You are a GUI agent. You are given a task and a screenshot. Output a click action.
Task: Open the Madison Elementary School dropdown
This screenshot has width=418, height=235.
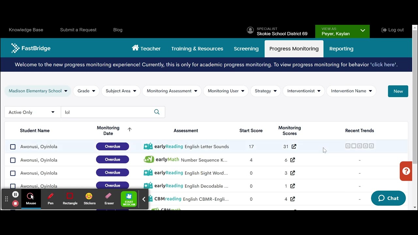click(x=38, y=91)
